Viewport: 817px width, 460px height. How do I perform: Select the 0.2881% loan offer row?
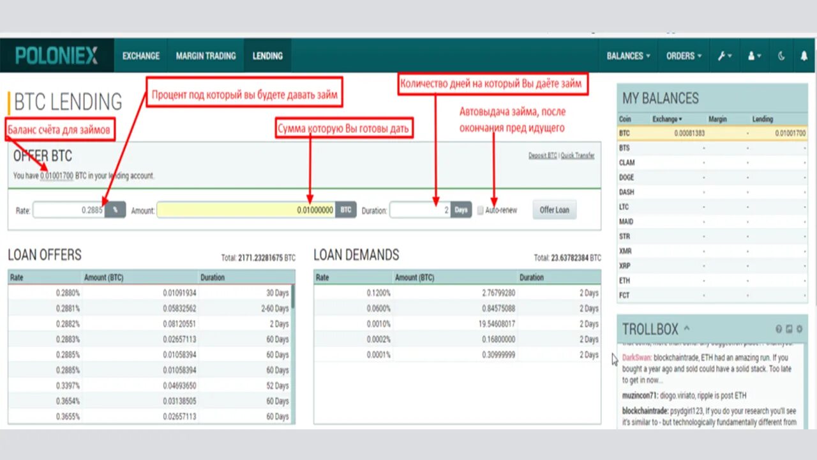point(149,308)
